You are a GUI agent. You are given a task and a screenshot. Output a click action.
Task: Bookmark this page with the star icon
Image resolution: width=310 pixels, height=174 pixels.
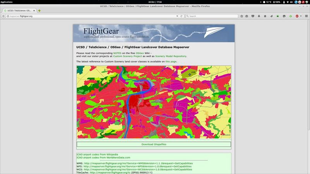pos(241,16)
